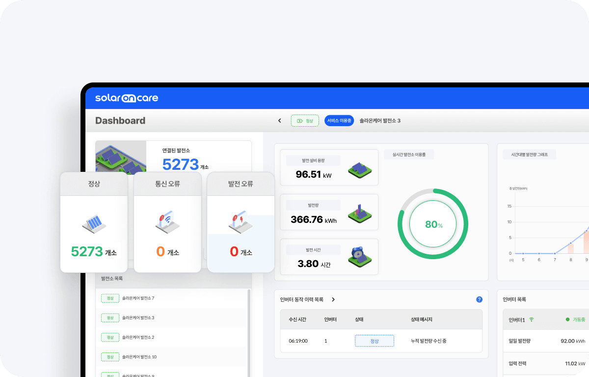Click the orange 0 개소 count
This screenshot has height=377, width=589.
(167, 252)
